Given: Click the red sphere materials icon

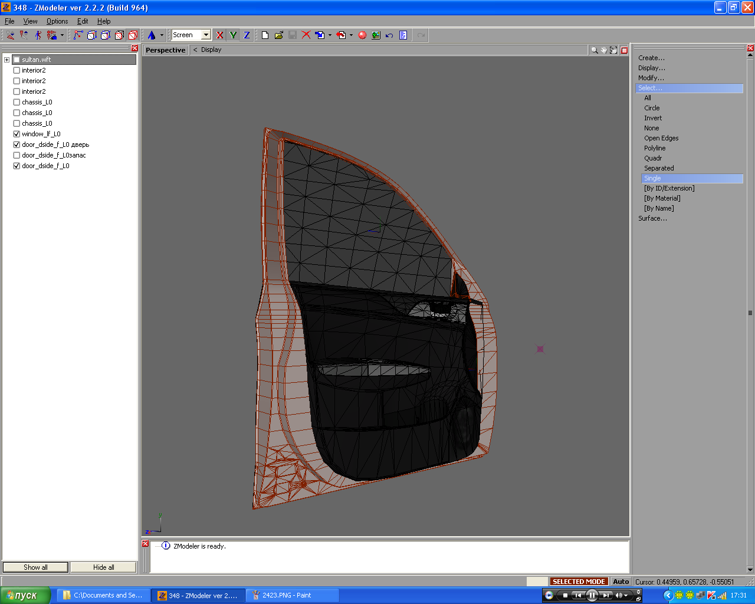Looking at the screenshot, I should [362, 35].
